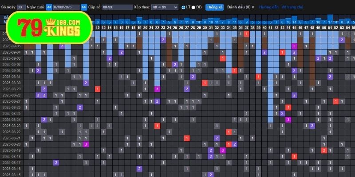Click the Số ngày input field

pyautogui.click(x=21, y=8)
